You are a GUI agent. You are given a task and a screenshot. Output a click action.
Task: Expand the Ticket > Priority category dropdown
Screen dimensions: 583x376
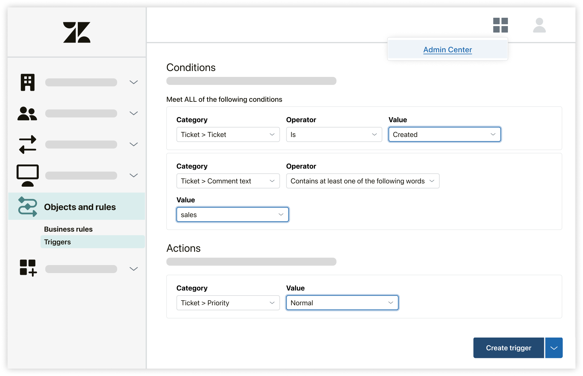coord(228,303)
